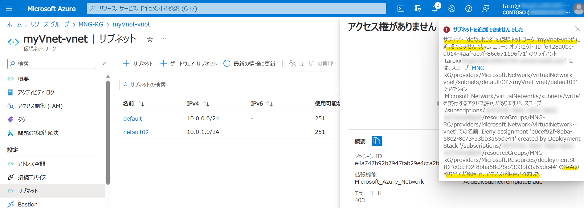Screen dimensions: 584x208
Task: Copy the error summary with copy icon
Action: pyautogui.click(x=377, y=141)
